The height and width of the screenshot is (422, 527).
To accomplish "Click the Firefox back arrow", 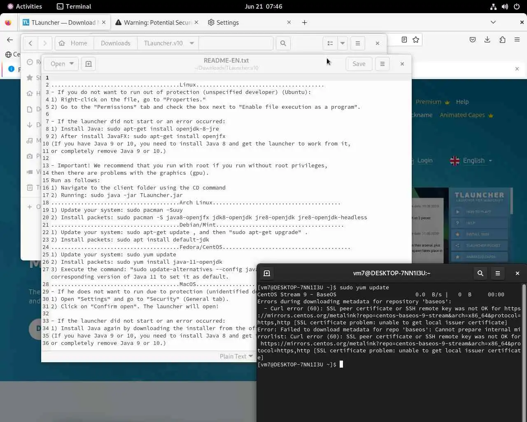I will [10, 40].
